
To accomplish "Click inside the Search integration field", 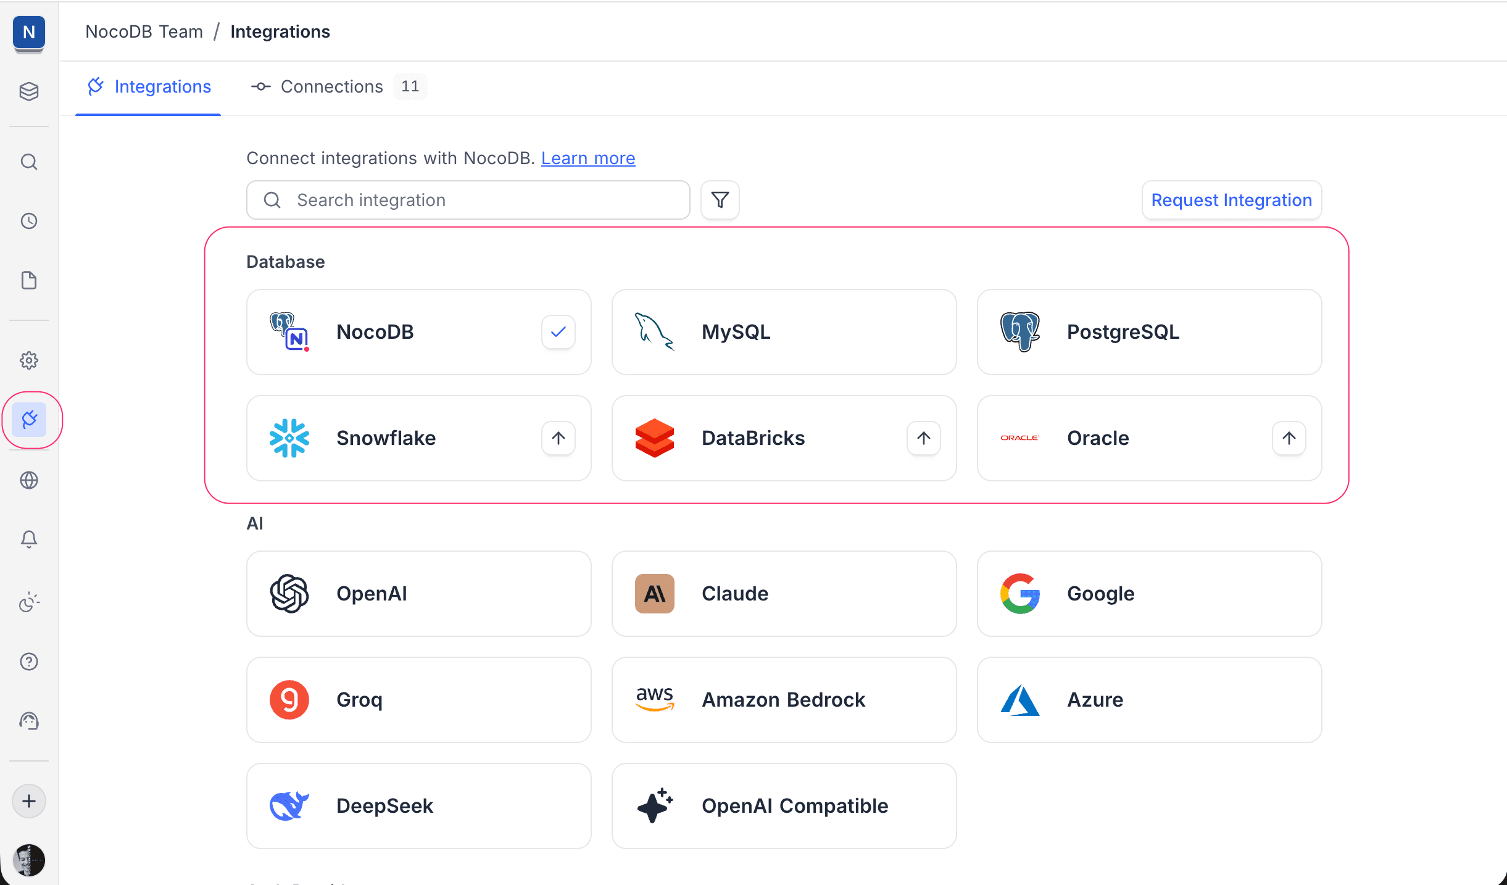I will [x=467, y=200].
